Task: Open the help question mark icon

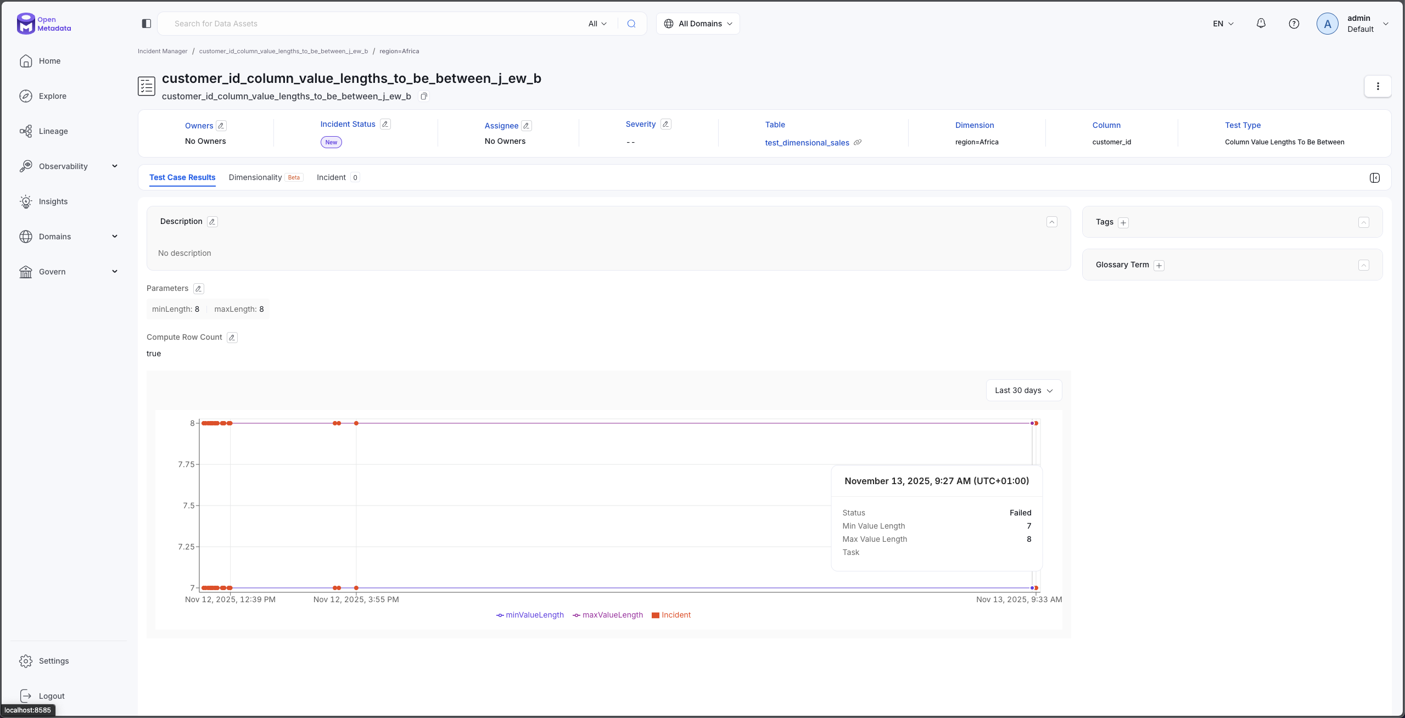Action: [1294, 24]
